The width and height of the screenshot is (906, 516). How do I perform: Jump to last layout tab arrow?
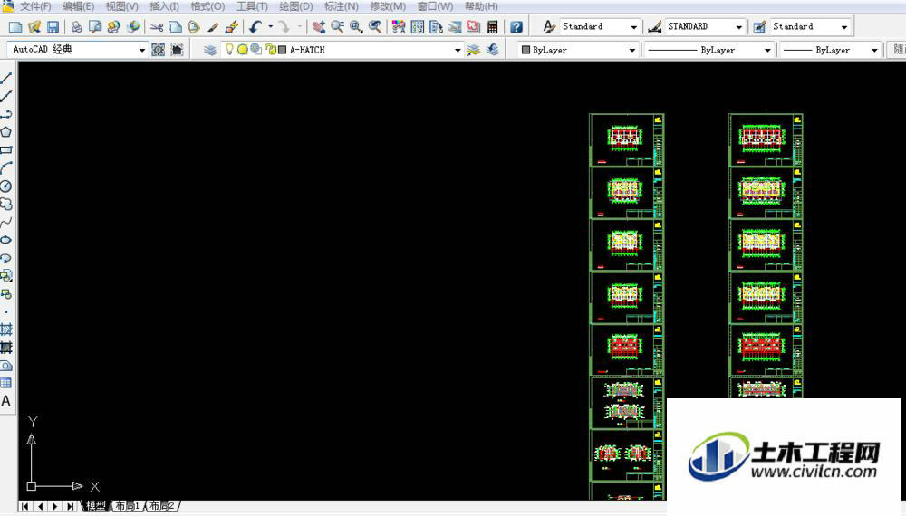coord(70,506)
